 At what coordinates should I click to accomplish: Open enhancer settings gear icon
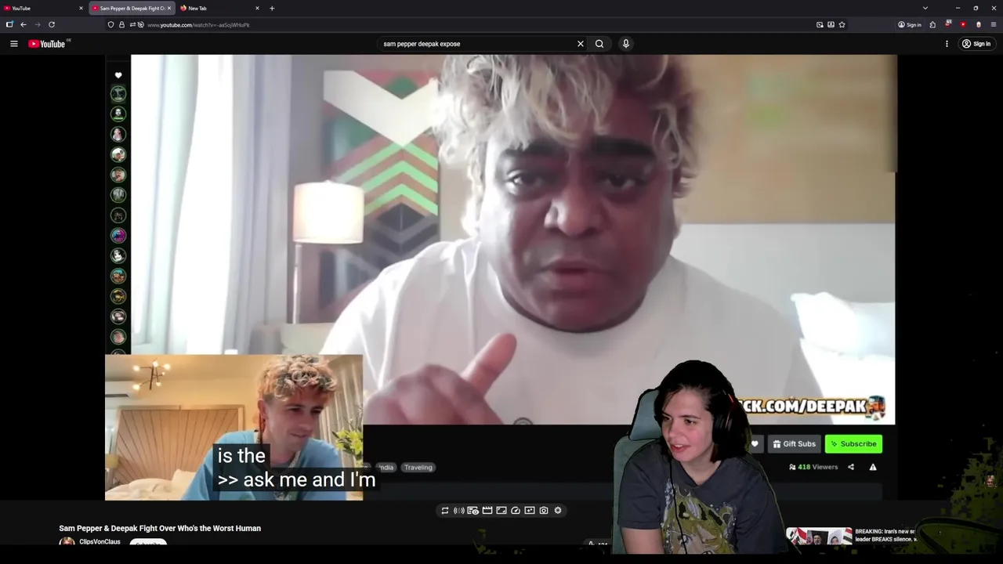558,511
